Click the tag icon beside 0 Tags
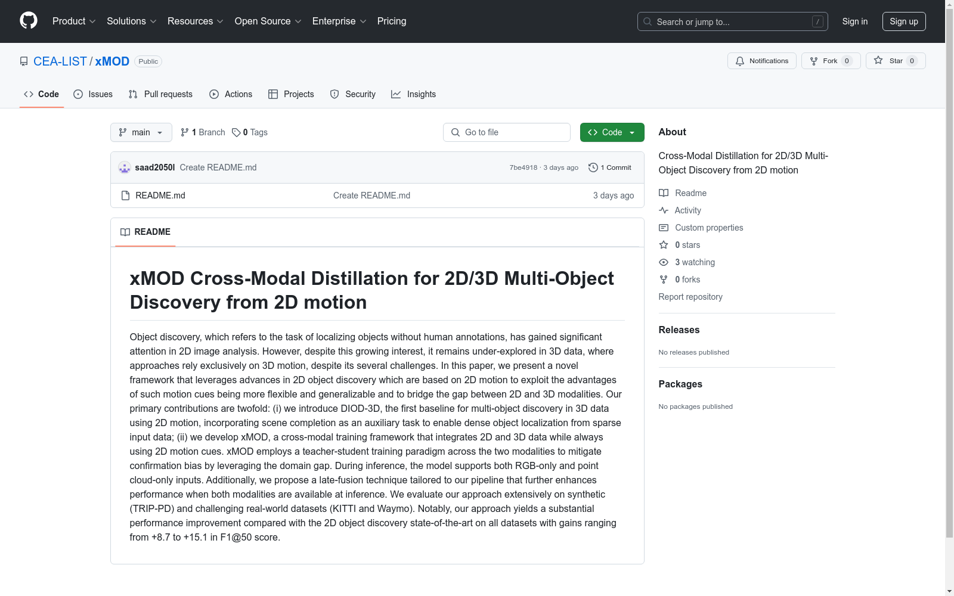The height and width of the screenshot is (596, 954). 236,132
